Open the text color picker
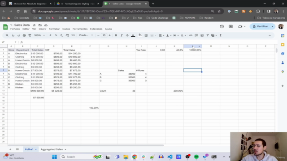The height and width of the screenshot is (161, 287). pos(133,35)
